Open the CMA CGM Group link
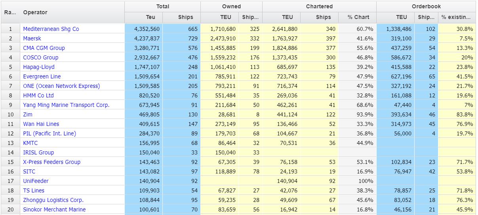This screenshot has width=478, height=215. (44, 48)
